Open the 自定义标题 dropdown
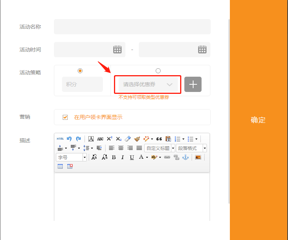The image size is (288, 240). [x=159, y=148]
